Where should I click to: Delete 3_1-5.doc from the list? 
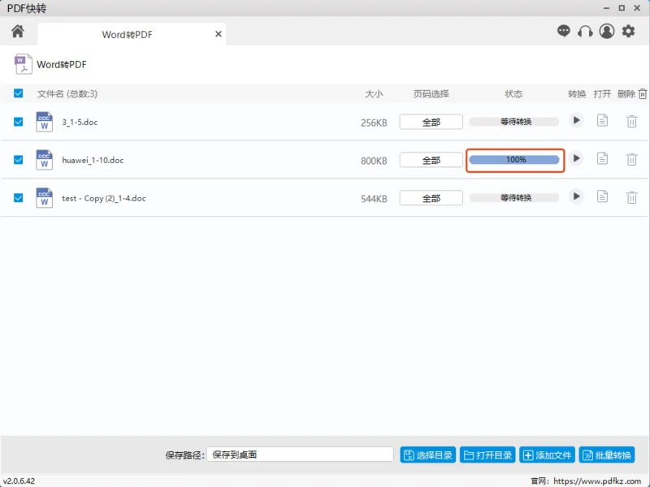click(x=632, y=121)
